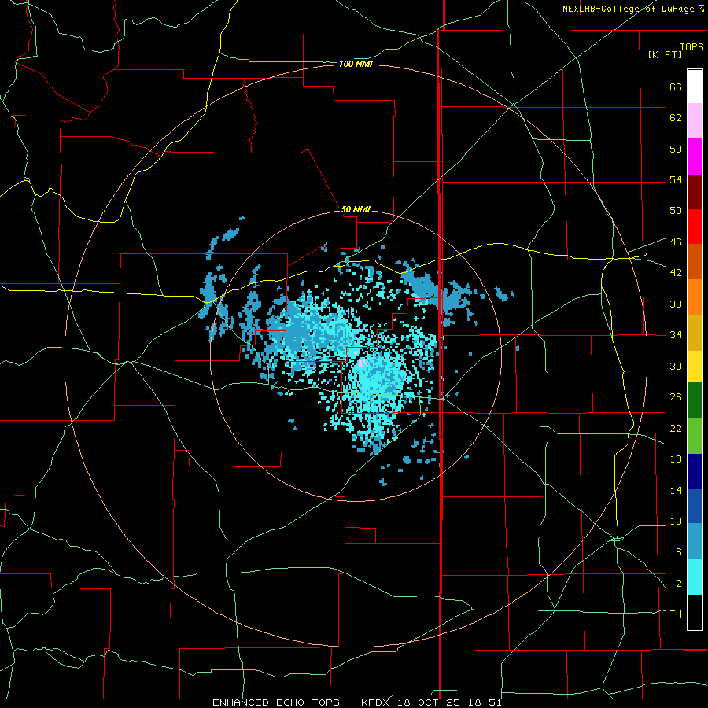Click the orange 38 kft legend swatch

pyautogui.click(x=695, y=297)
